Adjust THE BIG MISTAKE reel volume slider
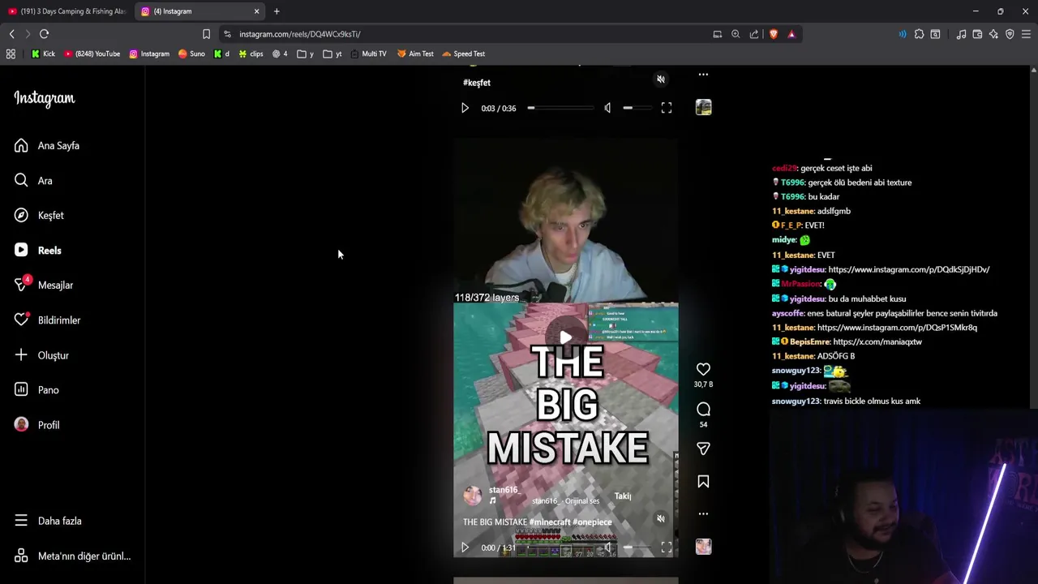 coord(637,547)
